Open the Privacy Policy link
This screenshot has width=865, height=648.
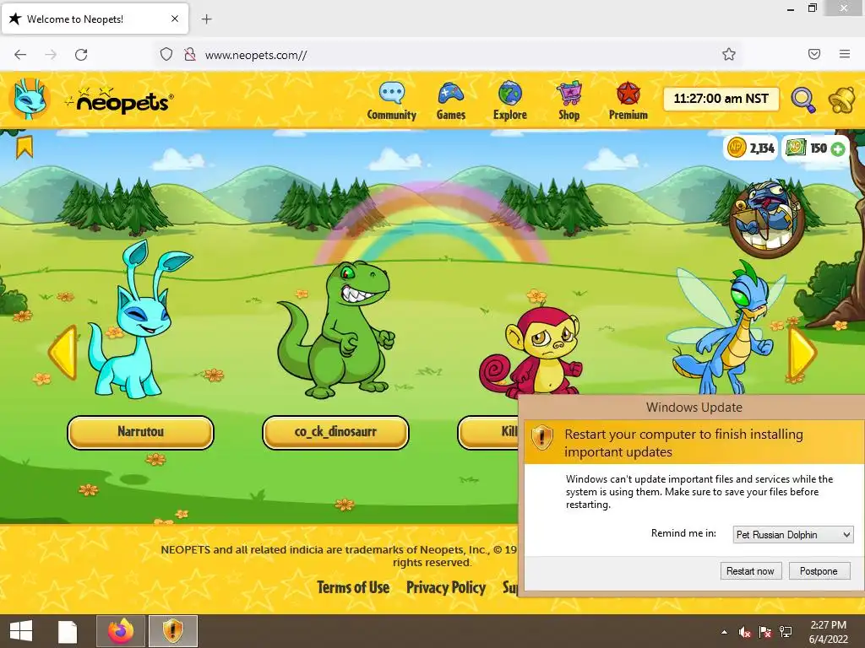coord(446,587)
